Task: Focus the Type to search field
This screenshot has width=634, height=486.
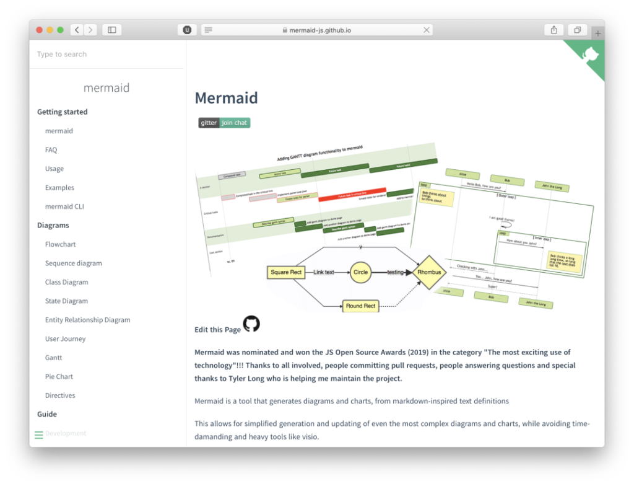Action: pos(106,55)
